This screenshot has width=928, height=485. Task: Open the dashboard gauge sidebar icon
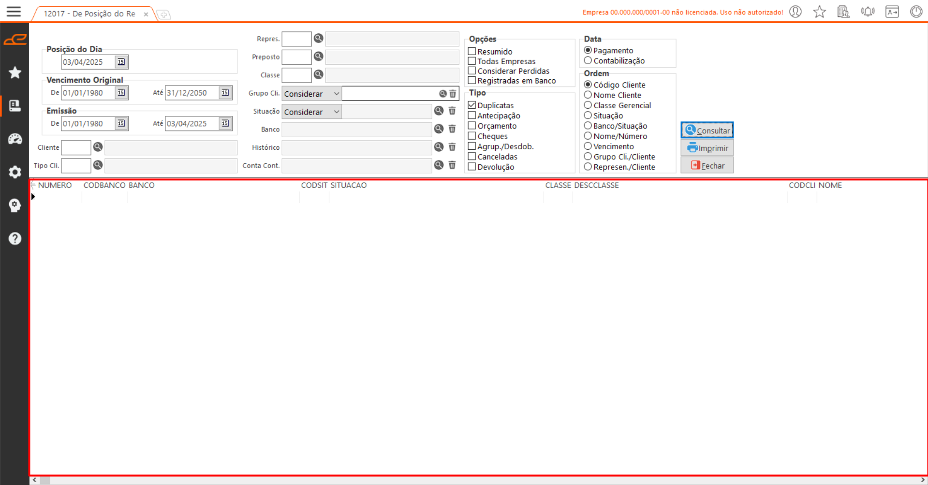(x=15, y=139)
